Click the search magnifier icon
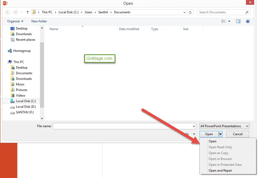Screen dimensions: 263x178 [247, 12]
